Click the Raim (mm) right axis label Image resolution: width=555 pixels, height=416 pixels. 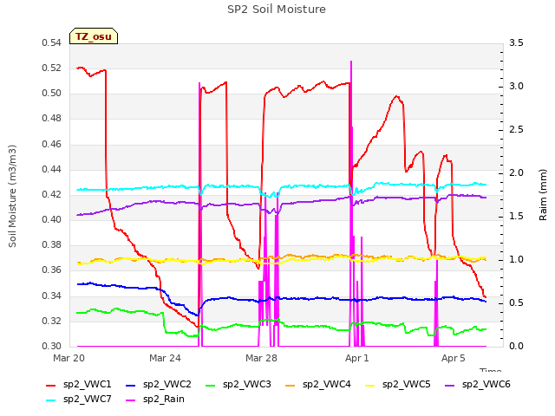[543, 195]
